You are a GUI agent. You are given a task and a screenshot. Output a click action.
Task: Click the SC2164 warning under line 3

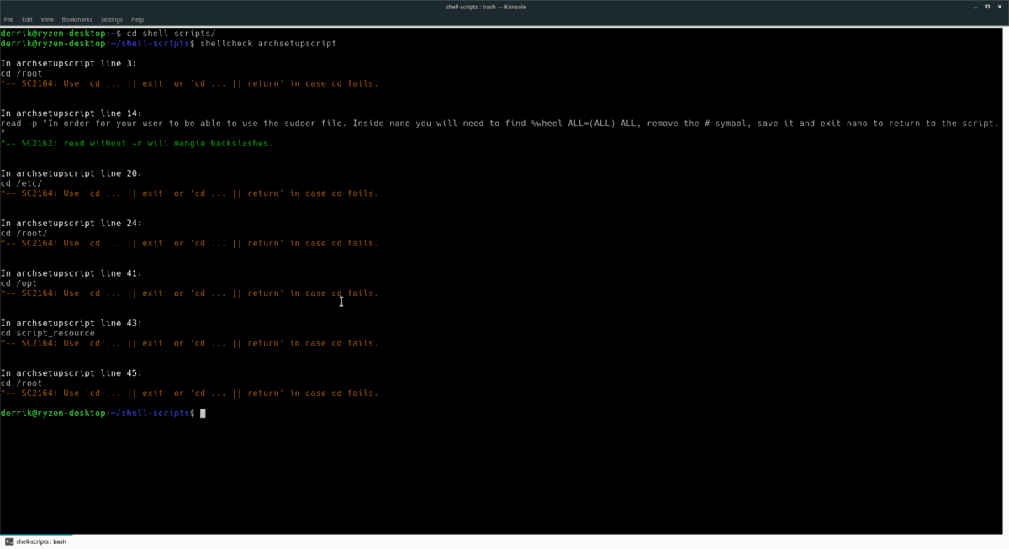(189, 83)
